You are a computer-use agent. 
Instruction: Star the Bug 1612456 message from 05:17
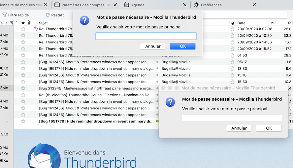pyautogui.click(x=23, y=62)
